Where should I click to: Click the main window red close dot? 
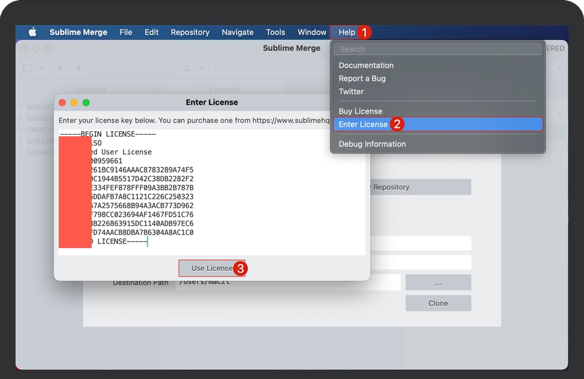click(x=24, y=48)
